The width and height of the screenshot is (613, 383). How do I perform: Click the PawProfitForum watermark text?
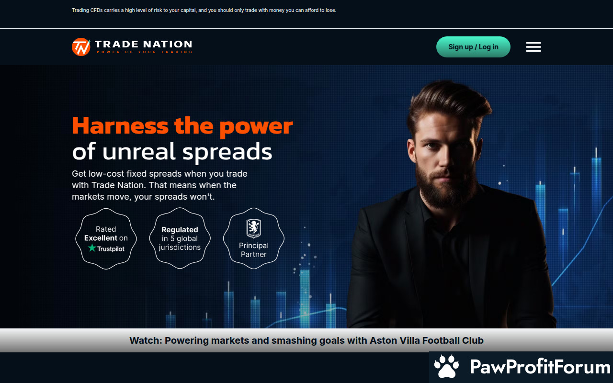coord(540,367)
